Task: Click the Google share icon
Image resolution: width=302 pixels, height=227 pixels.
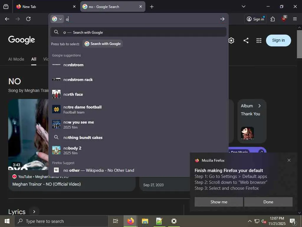Action: [x=246, y=40]
